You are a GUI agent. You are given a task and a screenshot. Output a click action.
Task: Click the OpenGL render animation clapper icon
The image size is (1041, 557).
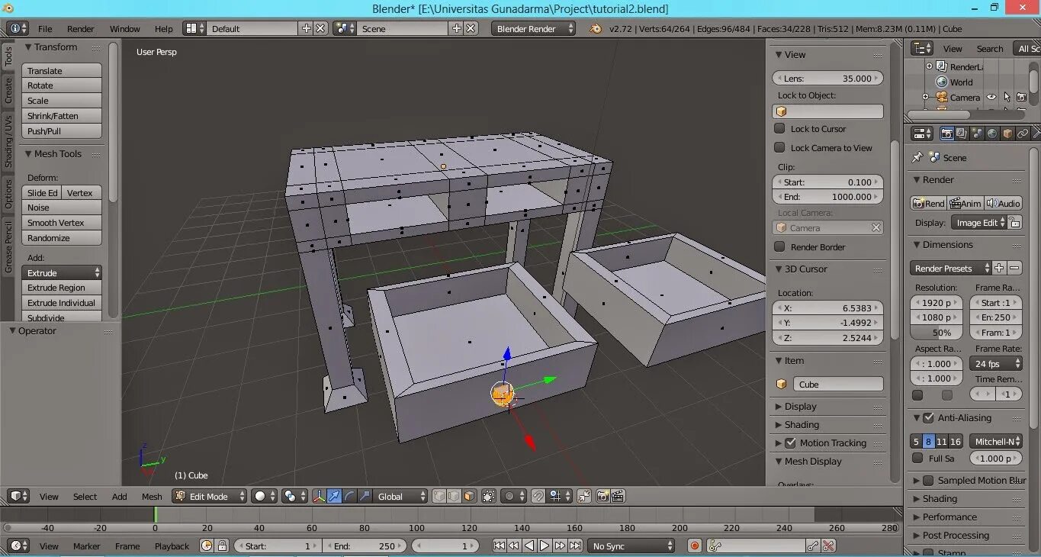[x=618, y=496]
